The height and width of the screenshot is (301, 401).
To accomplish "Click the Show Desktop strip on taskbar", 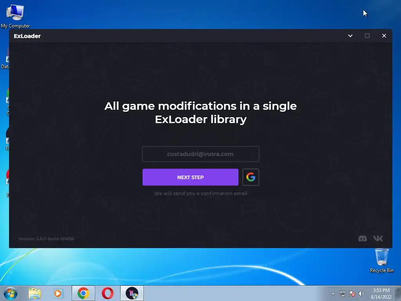I will pos(398,293).
